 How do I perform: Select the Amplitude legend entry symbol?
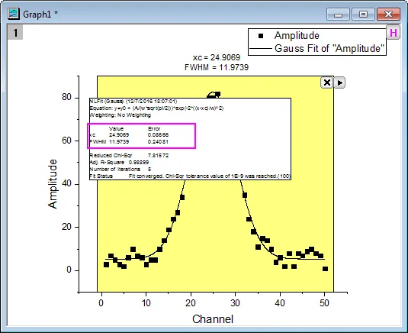[x=261, y=36]
